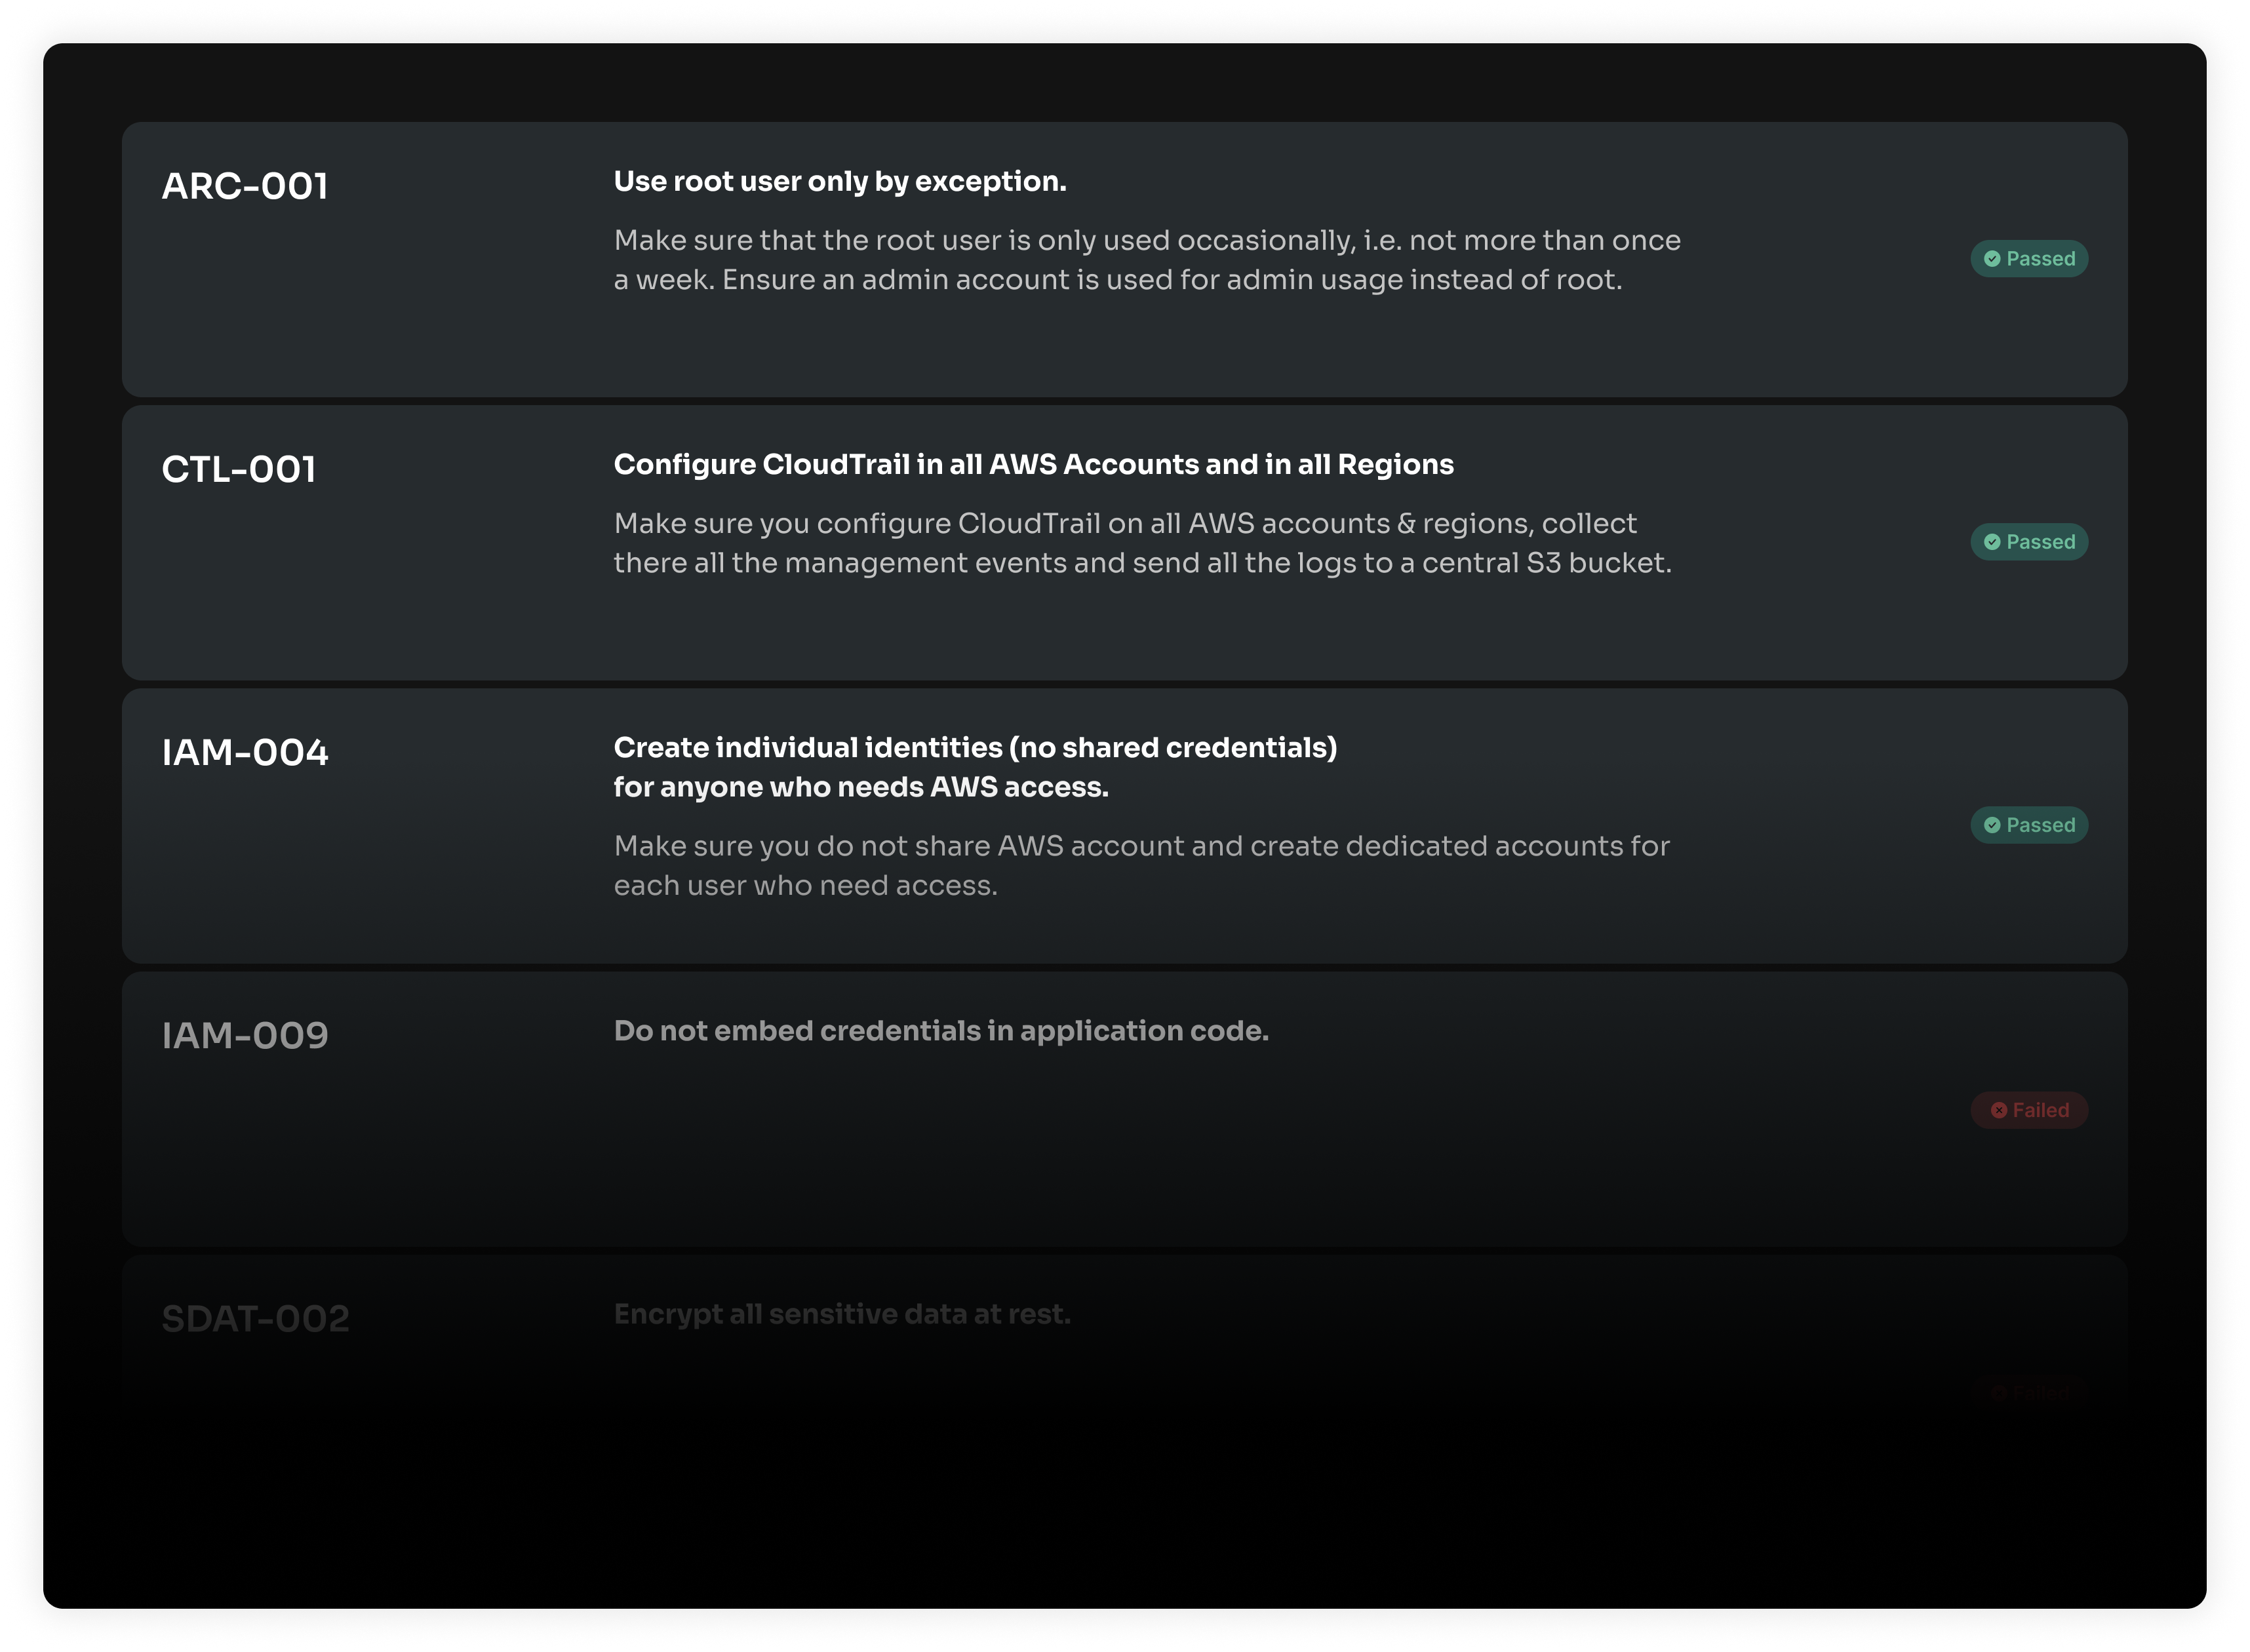This screenshot has width=2250, height=1652.
Task: Select the ARC-001 control ID
Action: tap(245, 186)
